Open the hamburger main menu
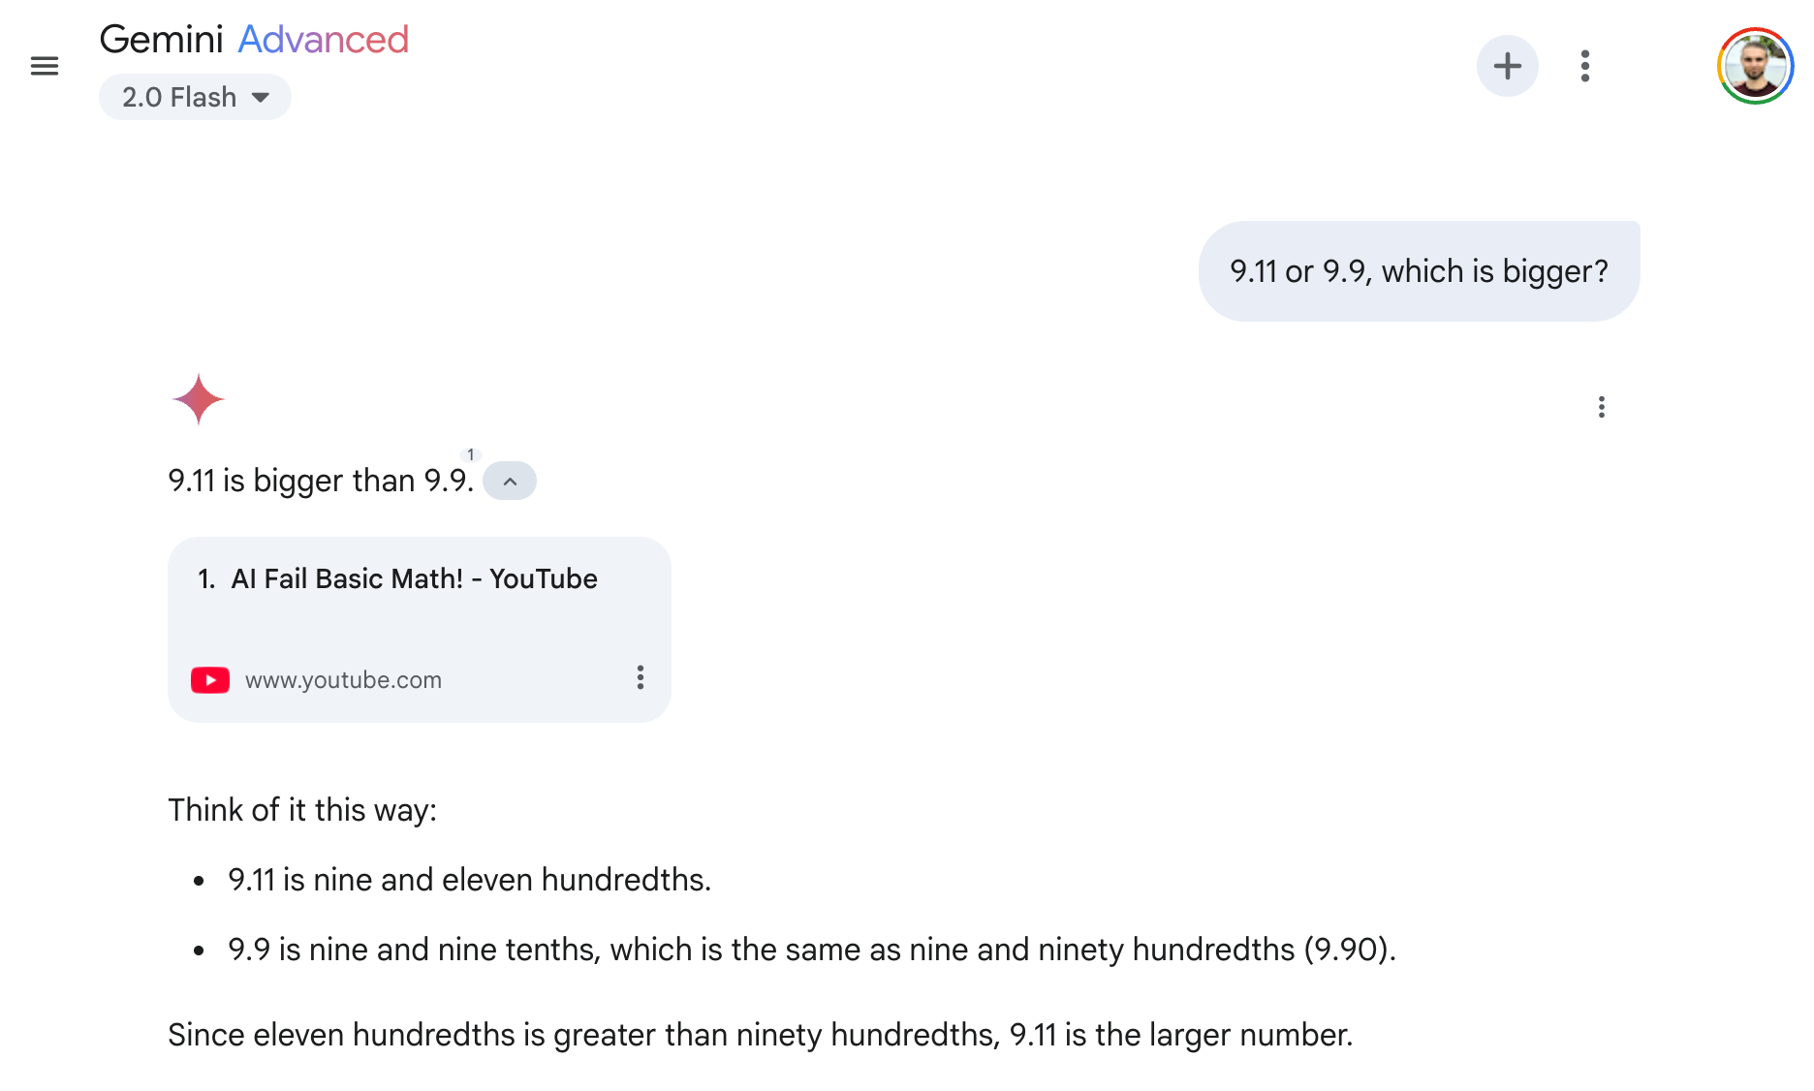This screenshot has width=1814, height=1091. coord(45,66)
